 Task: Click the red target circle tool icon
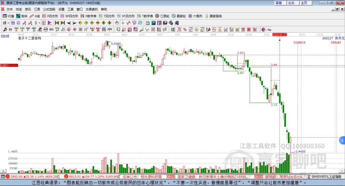point(69,29)
